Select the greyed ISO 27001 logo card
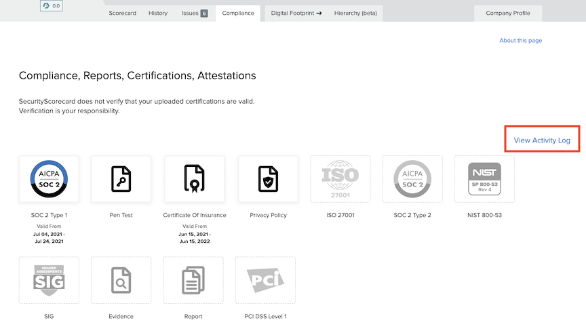The height and width of the screenshot is (333, 586). point(340,179)
